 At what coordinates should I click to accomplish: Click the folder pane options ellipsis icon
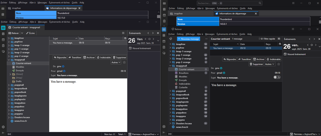click(206, 39)
